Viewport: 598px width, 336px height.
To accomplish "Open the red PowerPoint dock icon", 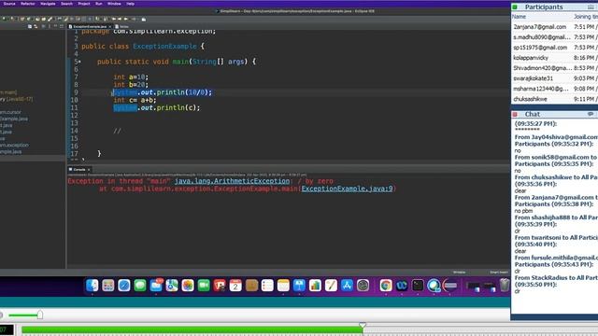I will [220, 285].
